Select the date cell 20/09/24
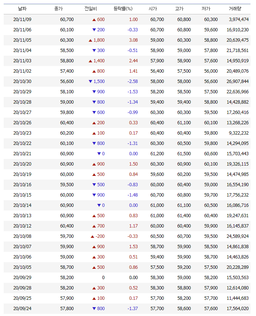The width and height of the screenshot is (256, 316). [x=22, y=309]
